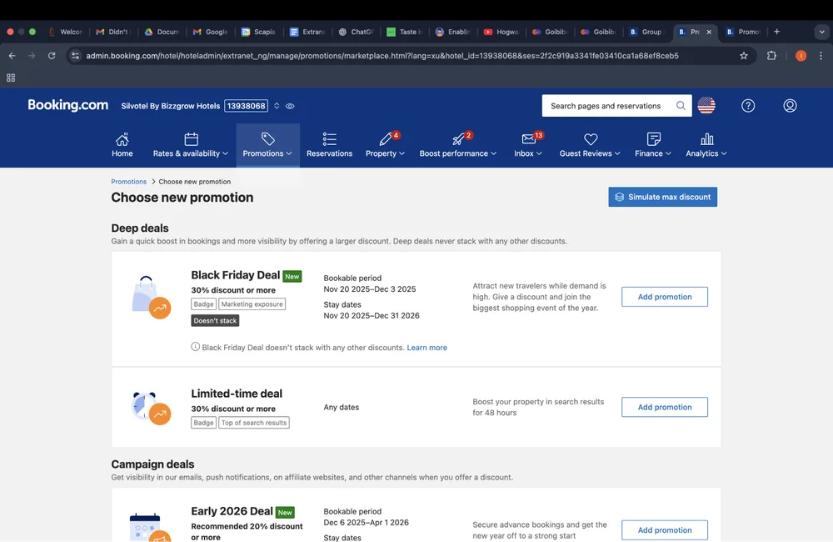Go to Promotions breadcrumb link
The height and width of the screenshot is (542, 833).
pyautogui.click(x=128, y=182)
